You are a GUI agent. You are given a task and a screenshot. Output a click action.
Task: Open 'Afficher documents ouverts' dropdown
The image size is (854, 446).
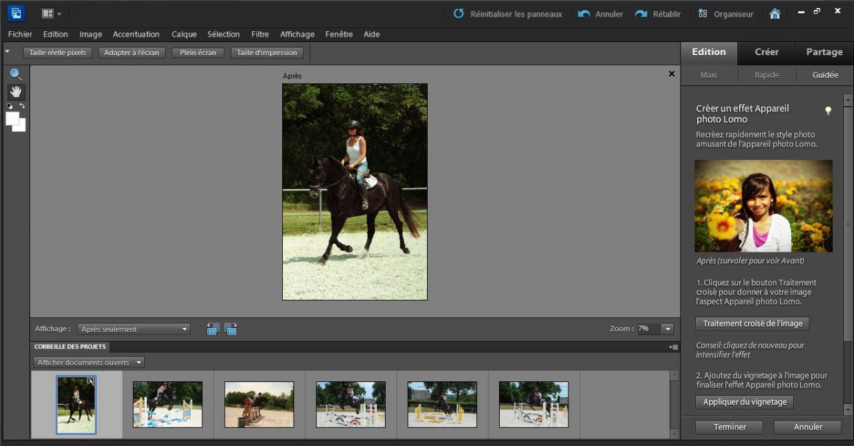[x=89, y=363]
